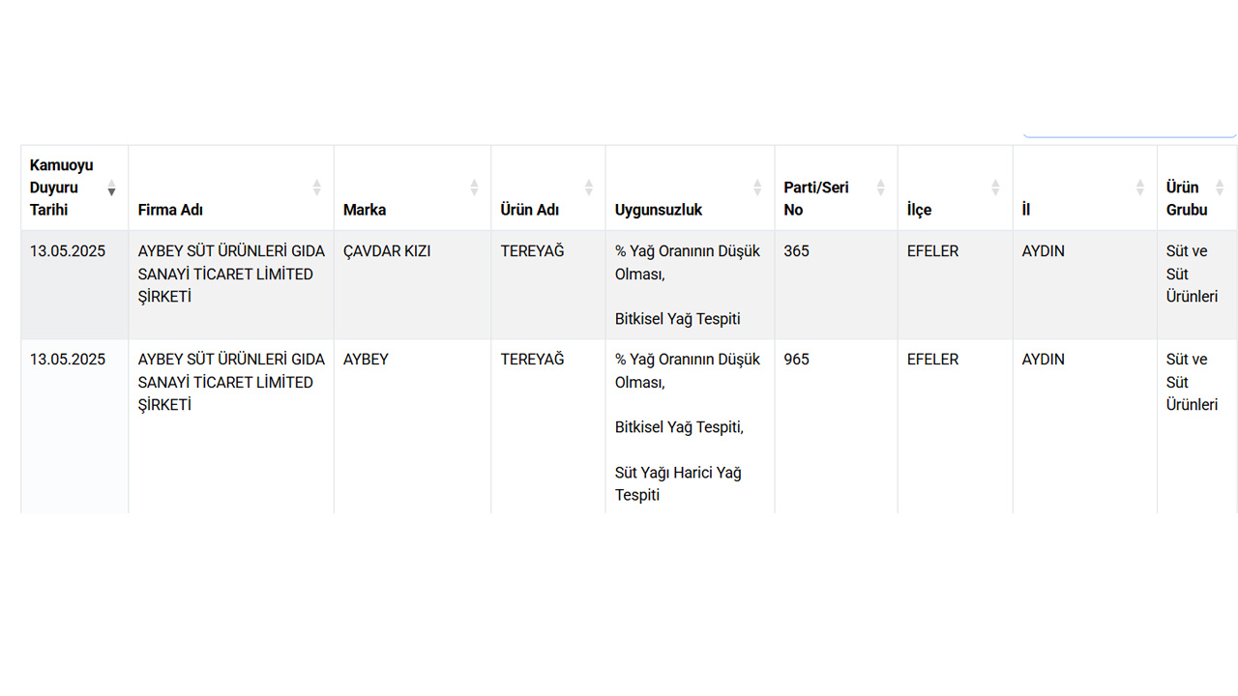The image size is (1238, 696).
Task: Focus the search field above table
Action: (1129, 130)
